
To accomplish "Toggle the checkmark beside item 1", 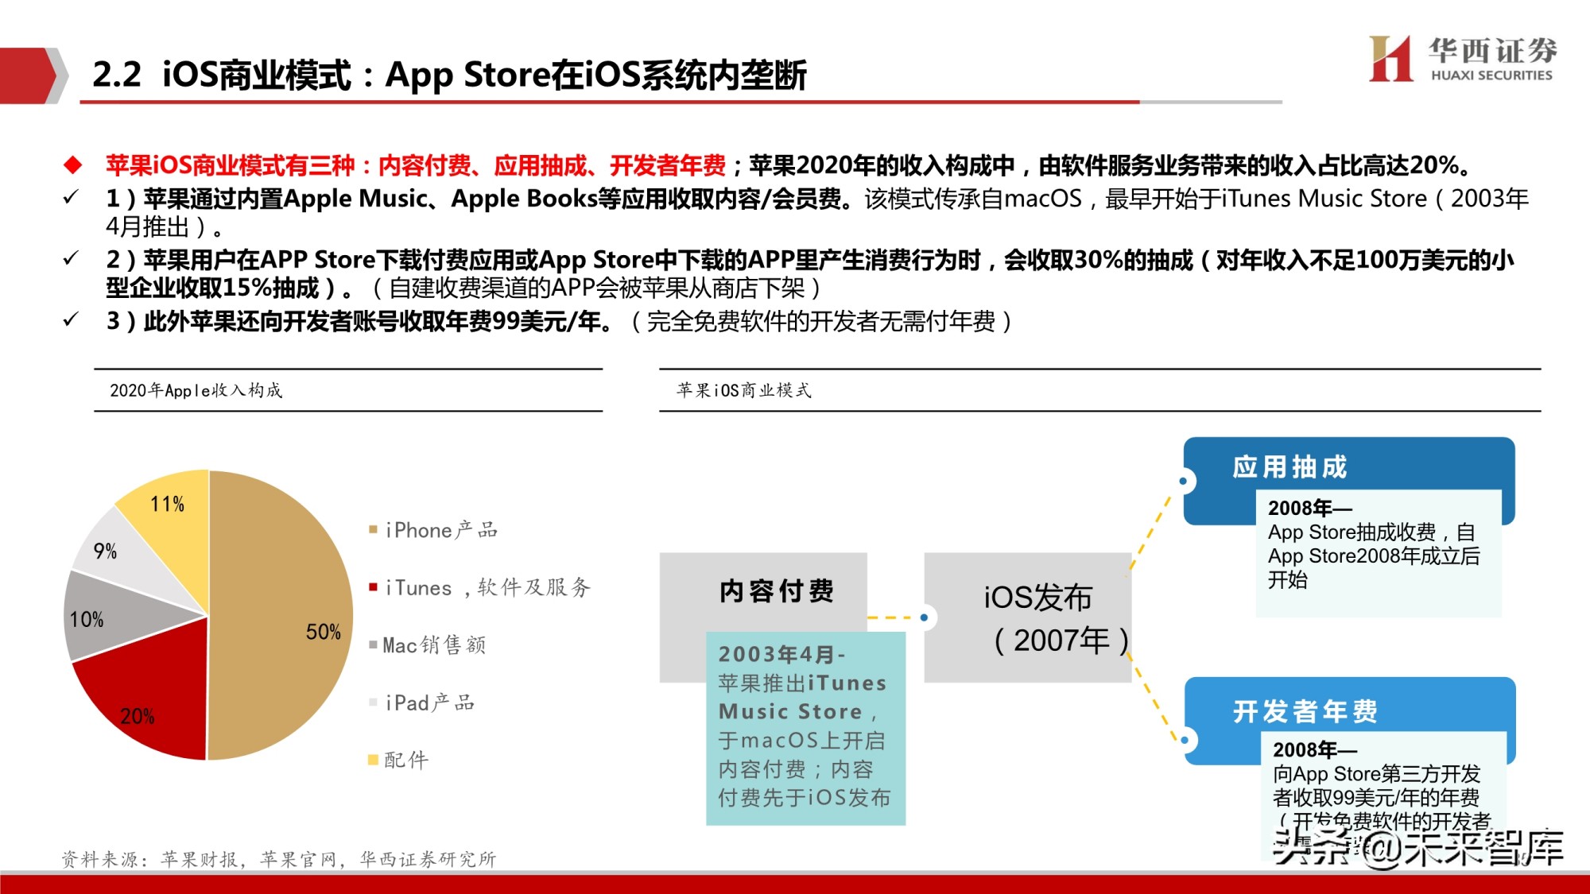I will click(x=72, y=198).
